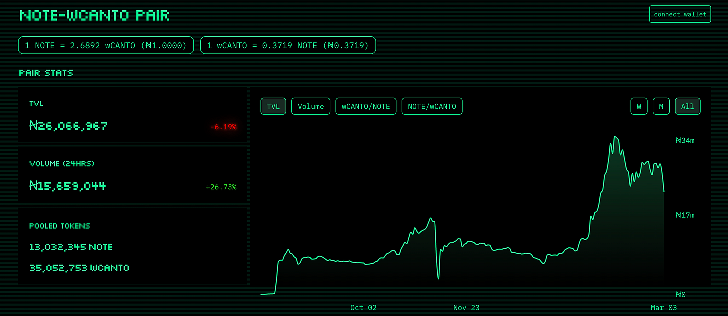Show the NOTE/wCANTO price chart
728x316 pixels.
[432, 106]
